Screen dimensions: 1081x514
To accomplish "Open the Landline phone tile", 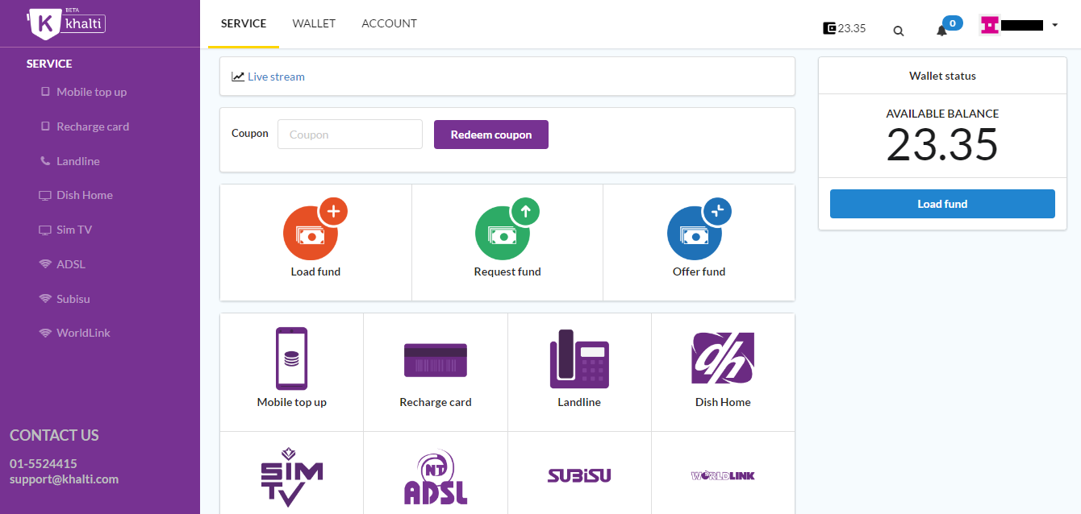I will [579, 359].
